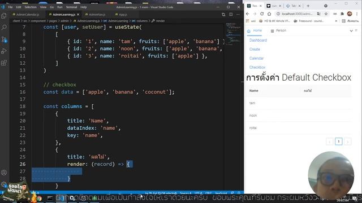Close the first browser tab
Image resolution: width=362 pixels, height=203 pixels.
[x=260, y=6]
